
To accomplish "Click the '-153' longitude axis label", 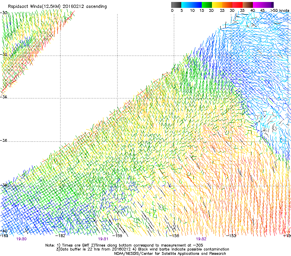I will [x=231, y=236].
